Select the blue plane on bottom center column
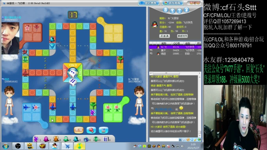 click(x=73, y=106)
